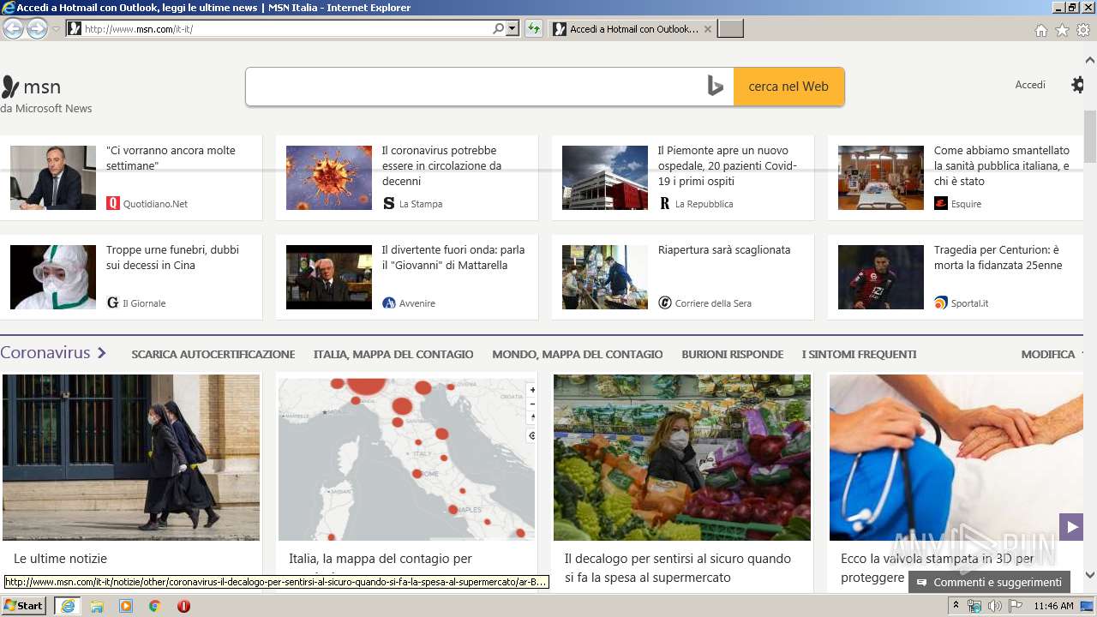
Task: Click the Accedi sign-in link
Action: (x=1030, y=85)
